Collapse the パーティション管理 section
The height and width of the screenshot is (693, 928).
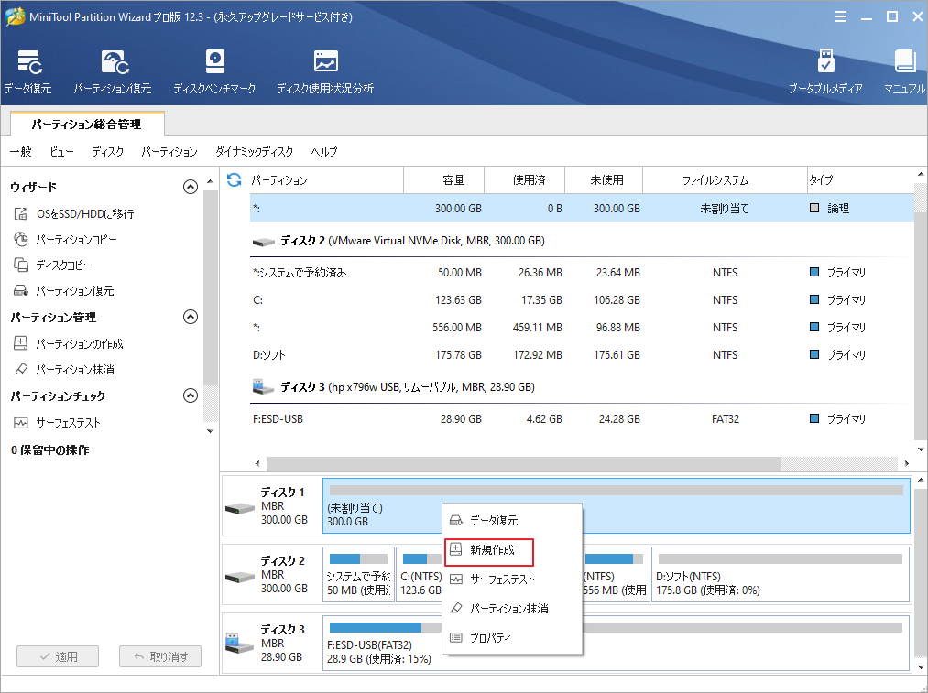coord(190,317)
